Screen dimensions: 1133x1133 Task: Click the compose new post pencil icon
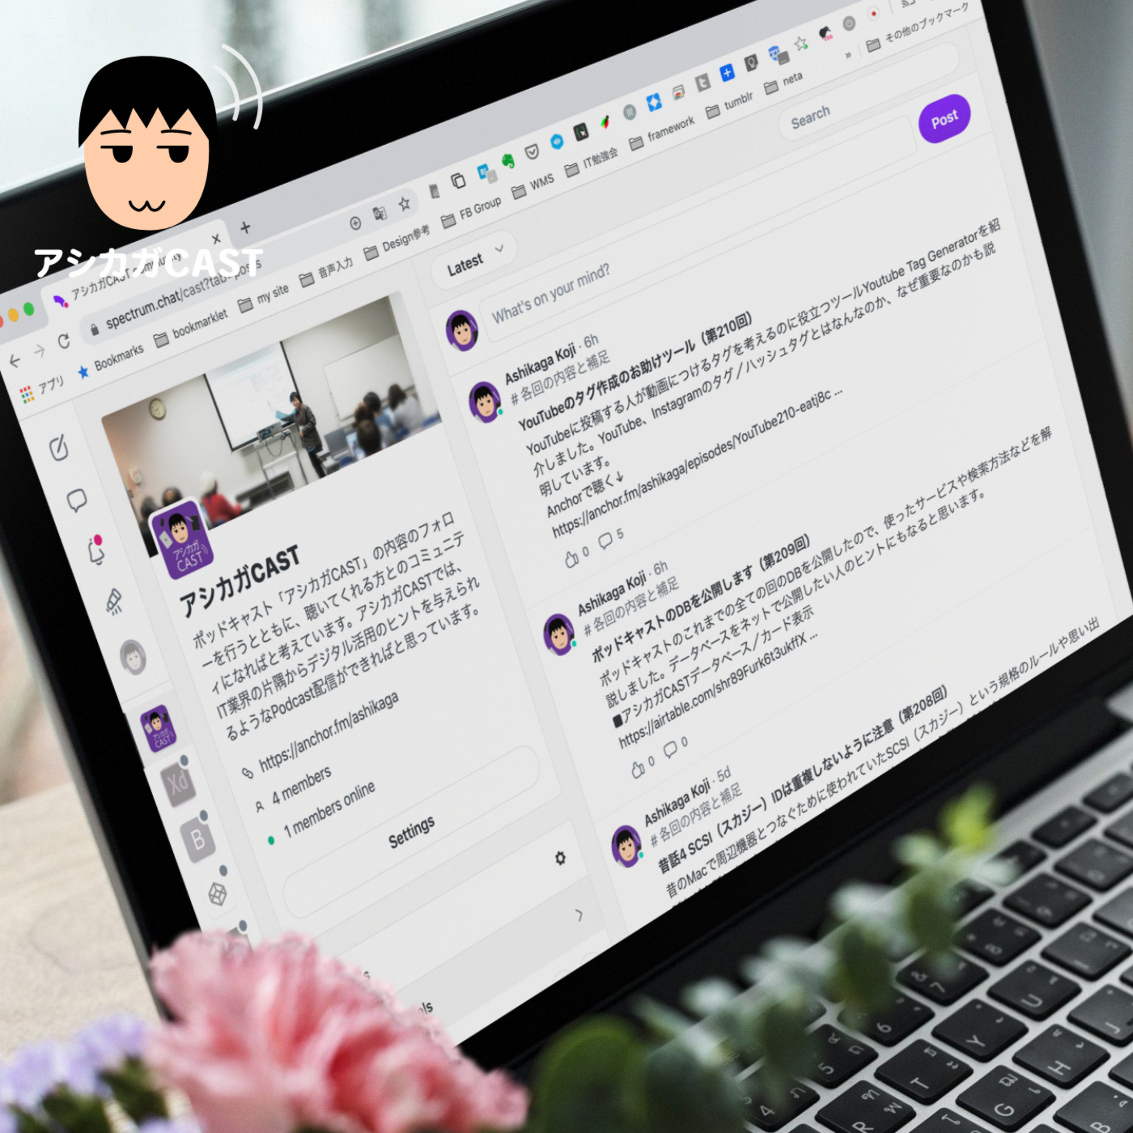pos(59,449)
